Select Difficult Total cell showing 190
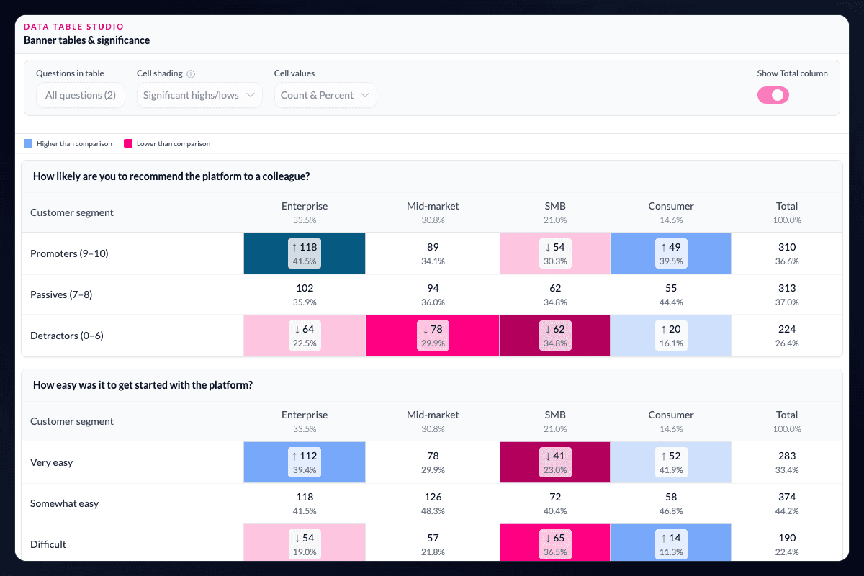The height and width of the screenshot is (576, 864). click(x=787, y=543)
